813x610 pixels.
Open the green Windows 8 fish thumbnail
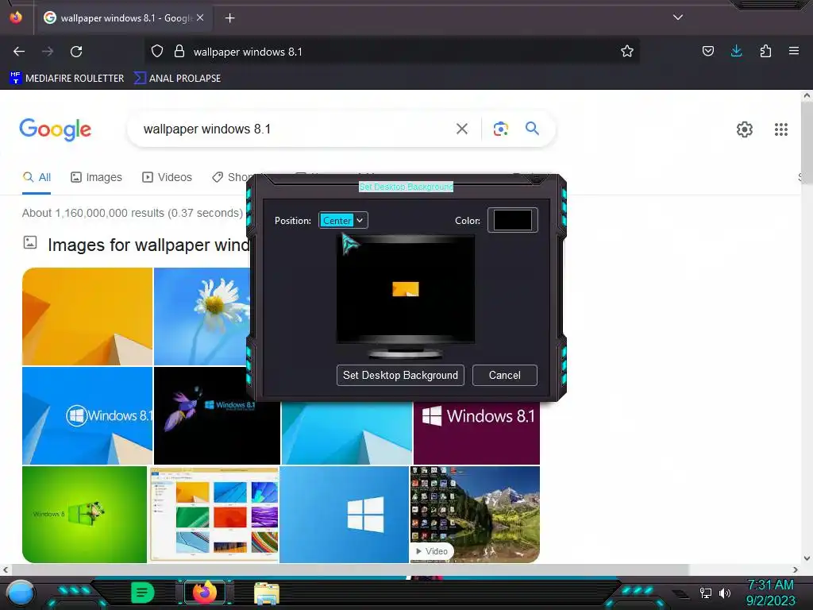(84, 514)
